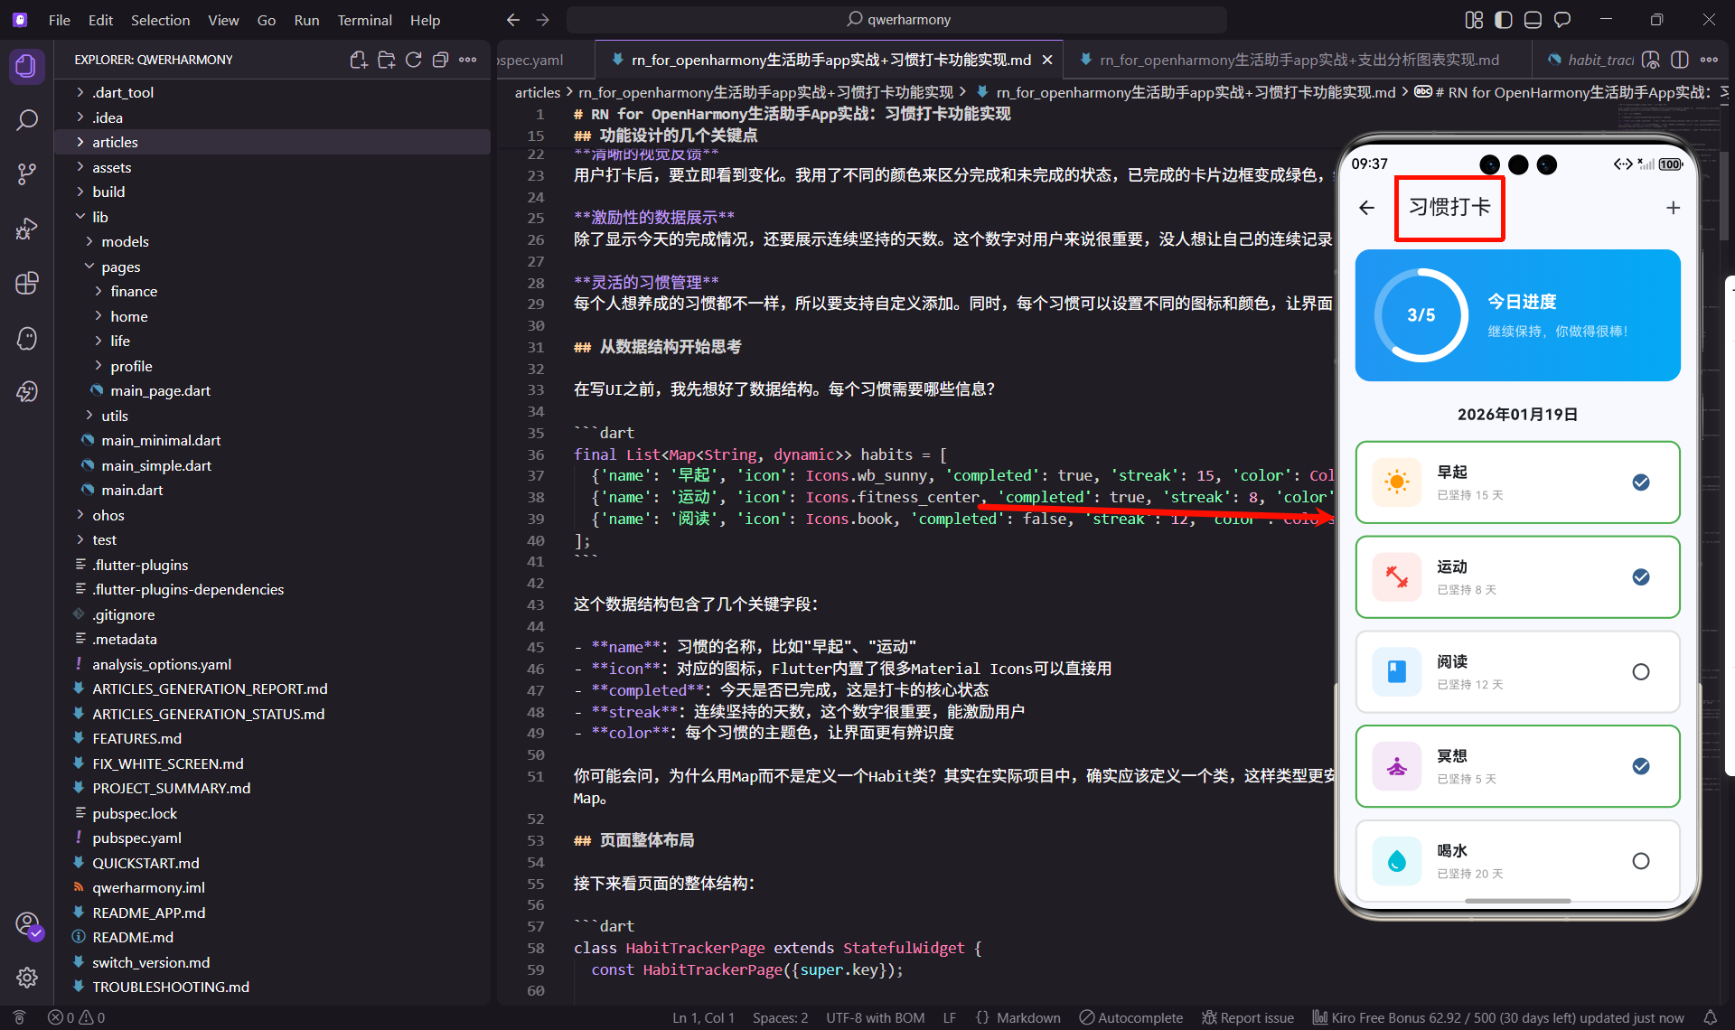The width and height of the screenshot is (1735, 1030).
Task: Click the notifications bell in status bar
Action: (1710, 1017)
